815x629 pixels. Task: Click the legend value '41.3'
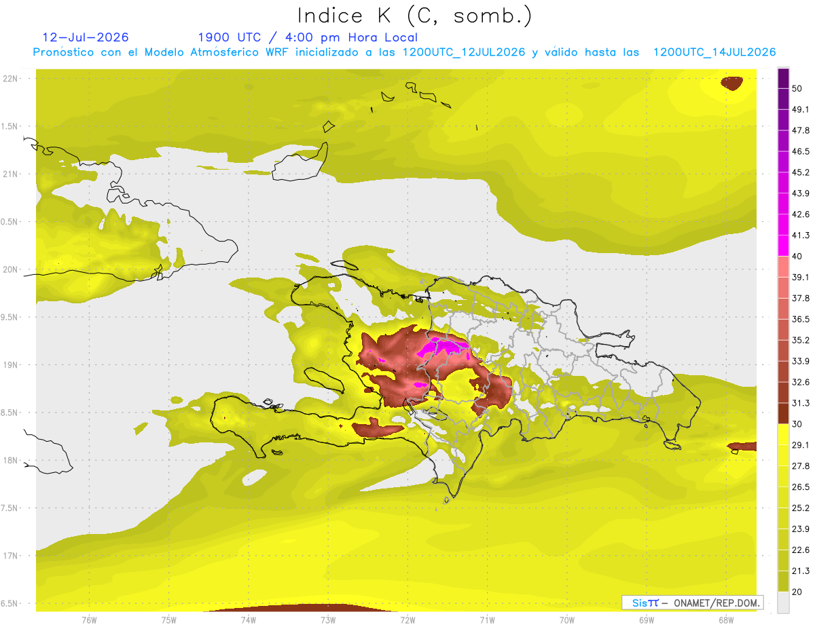click(801, 235)
